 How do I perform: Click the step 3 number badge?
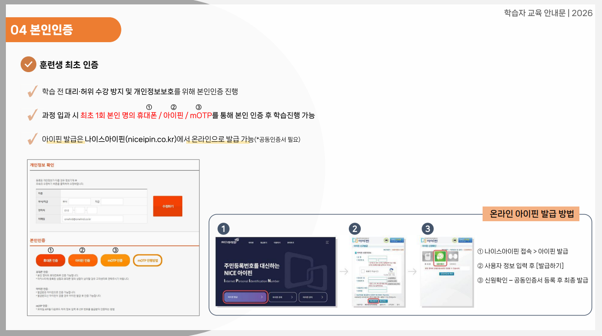428,229
